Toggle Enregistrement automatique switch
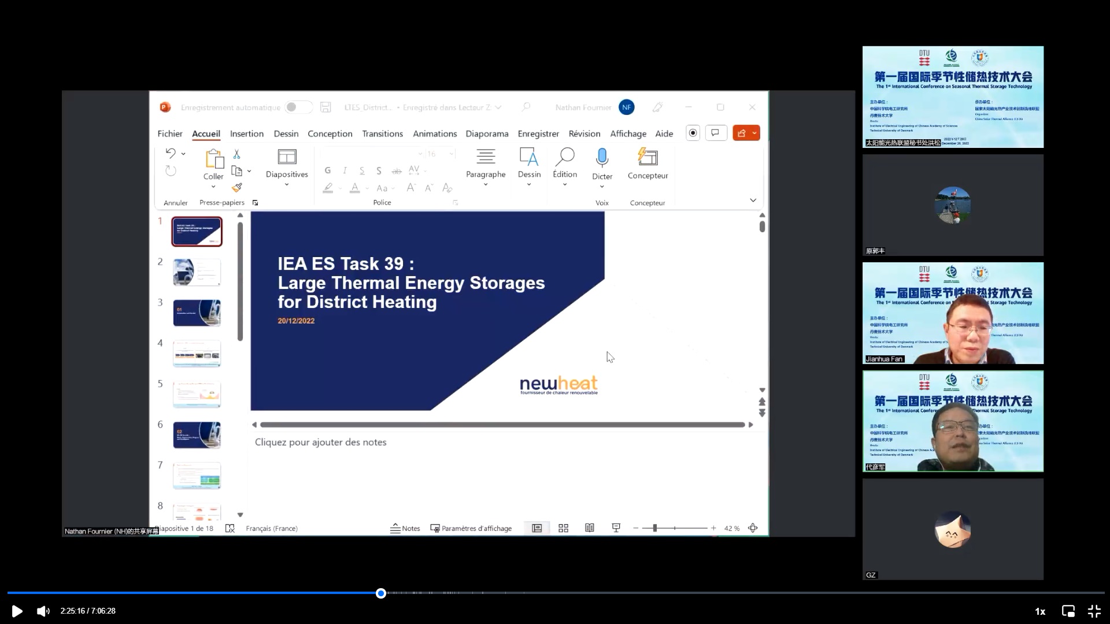1110x624 pixels. pos(298,107)
